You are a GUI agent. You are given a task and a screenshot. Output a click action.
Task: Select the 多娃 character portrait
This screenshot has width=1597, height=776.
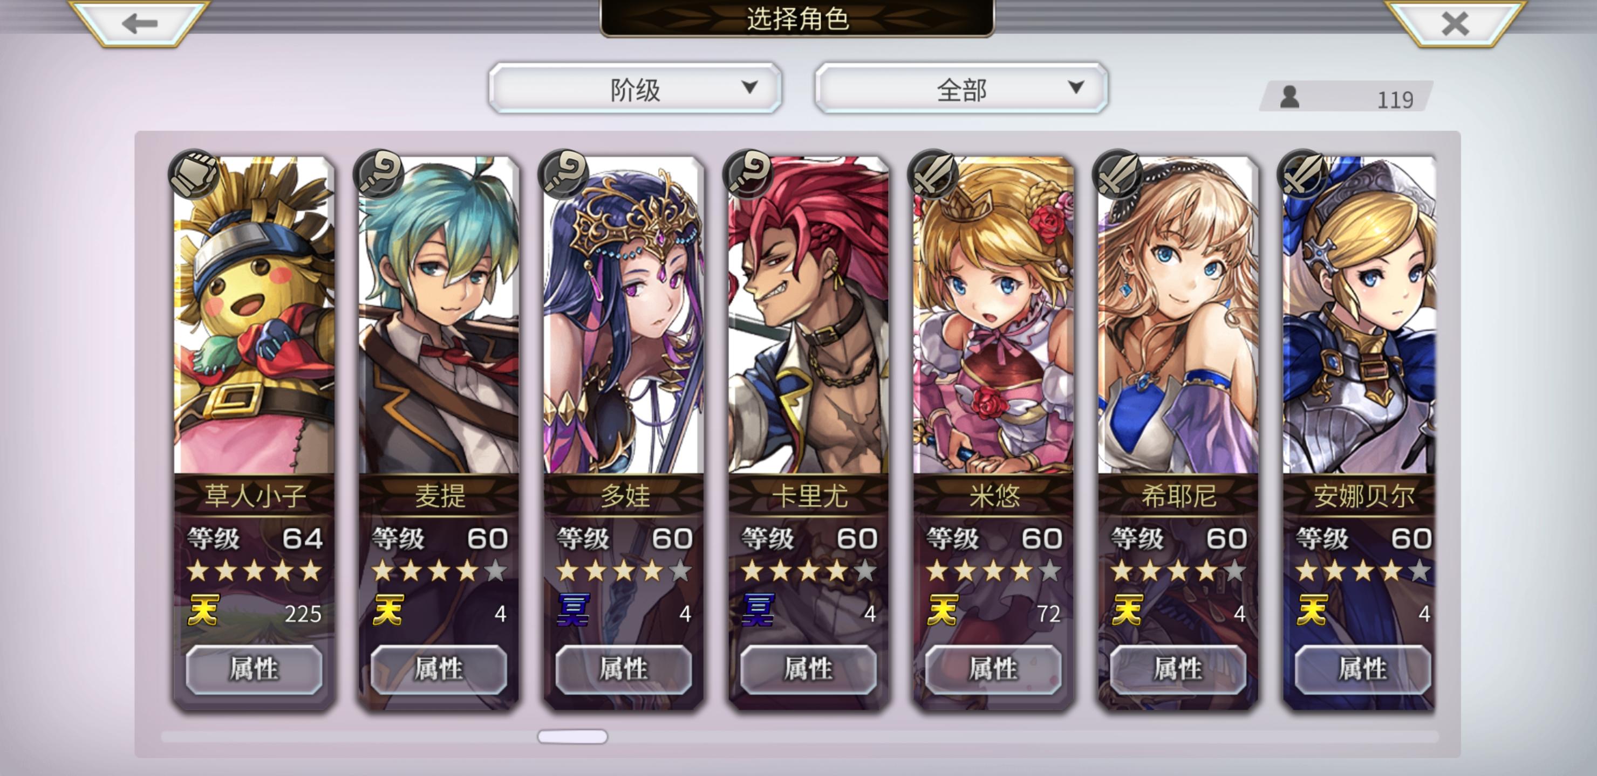point(624,315)
